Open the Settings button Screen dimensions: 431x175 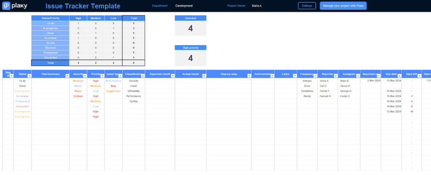tap(307, 6)
